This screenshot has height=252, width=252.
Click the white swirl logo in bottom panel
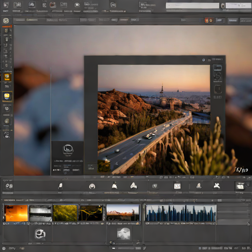pyautogui.click(x=40, y=234)
